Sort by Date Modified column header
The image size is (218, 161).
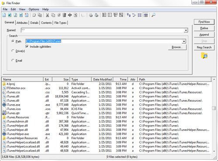[x=102, y=79]
